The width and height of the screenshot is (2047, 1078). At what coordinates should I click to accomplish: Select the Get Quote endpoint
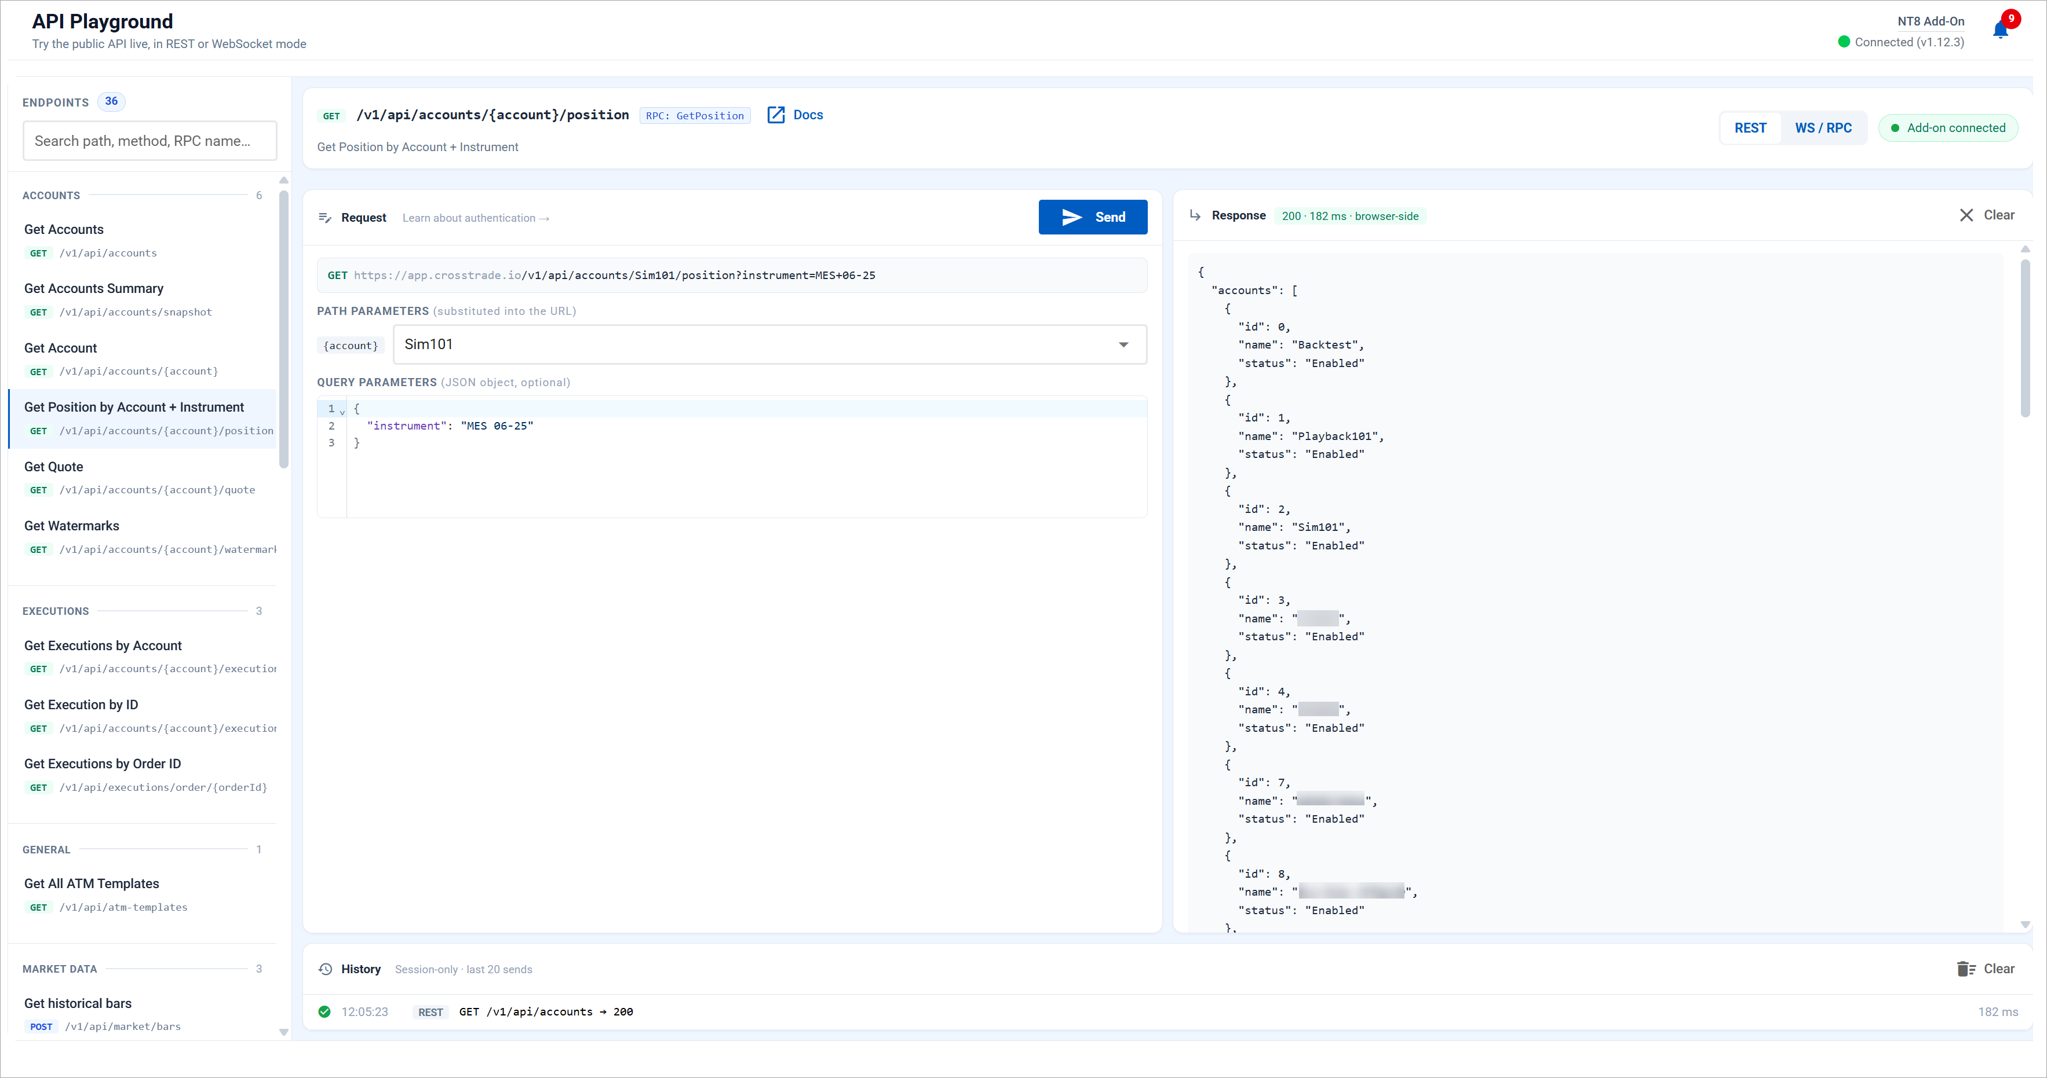point(143,478)
